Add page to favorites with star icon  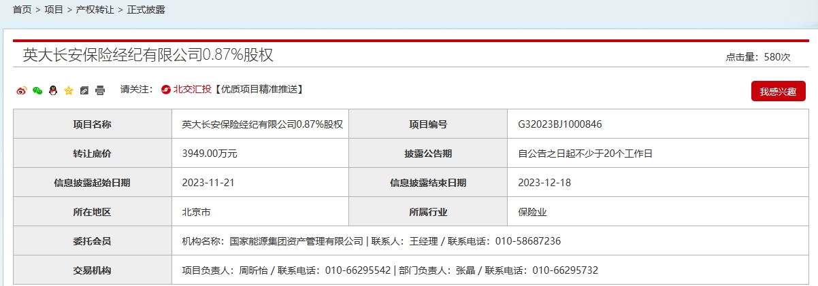point(69,90)
